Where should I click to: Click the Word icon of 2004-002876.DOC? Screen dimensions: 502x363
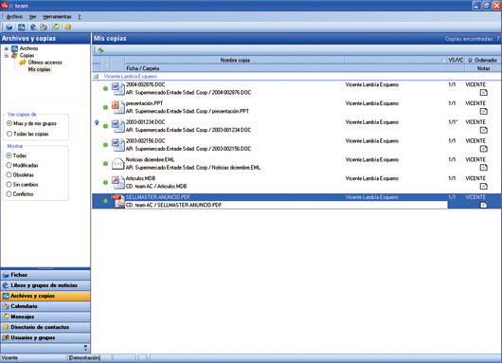(117, 88)
